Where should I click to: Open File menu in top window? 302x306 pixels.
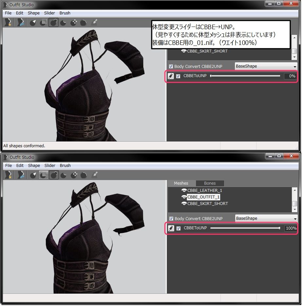tap(8, 13)
